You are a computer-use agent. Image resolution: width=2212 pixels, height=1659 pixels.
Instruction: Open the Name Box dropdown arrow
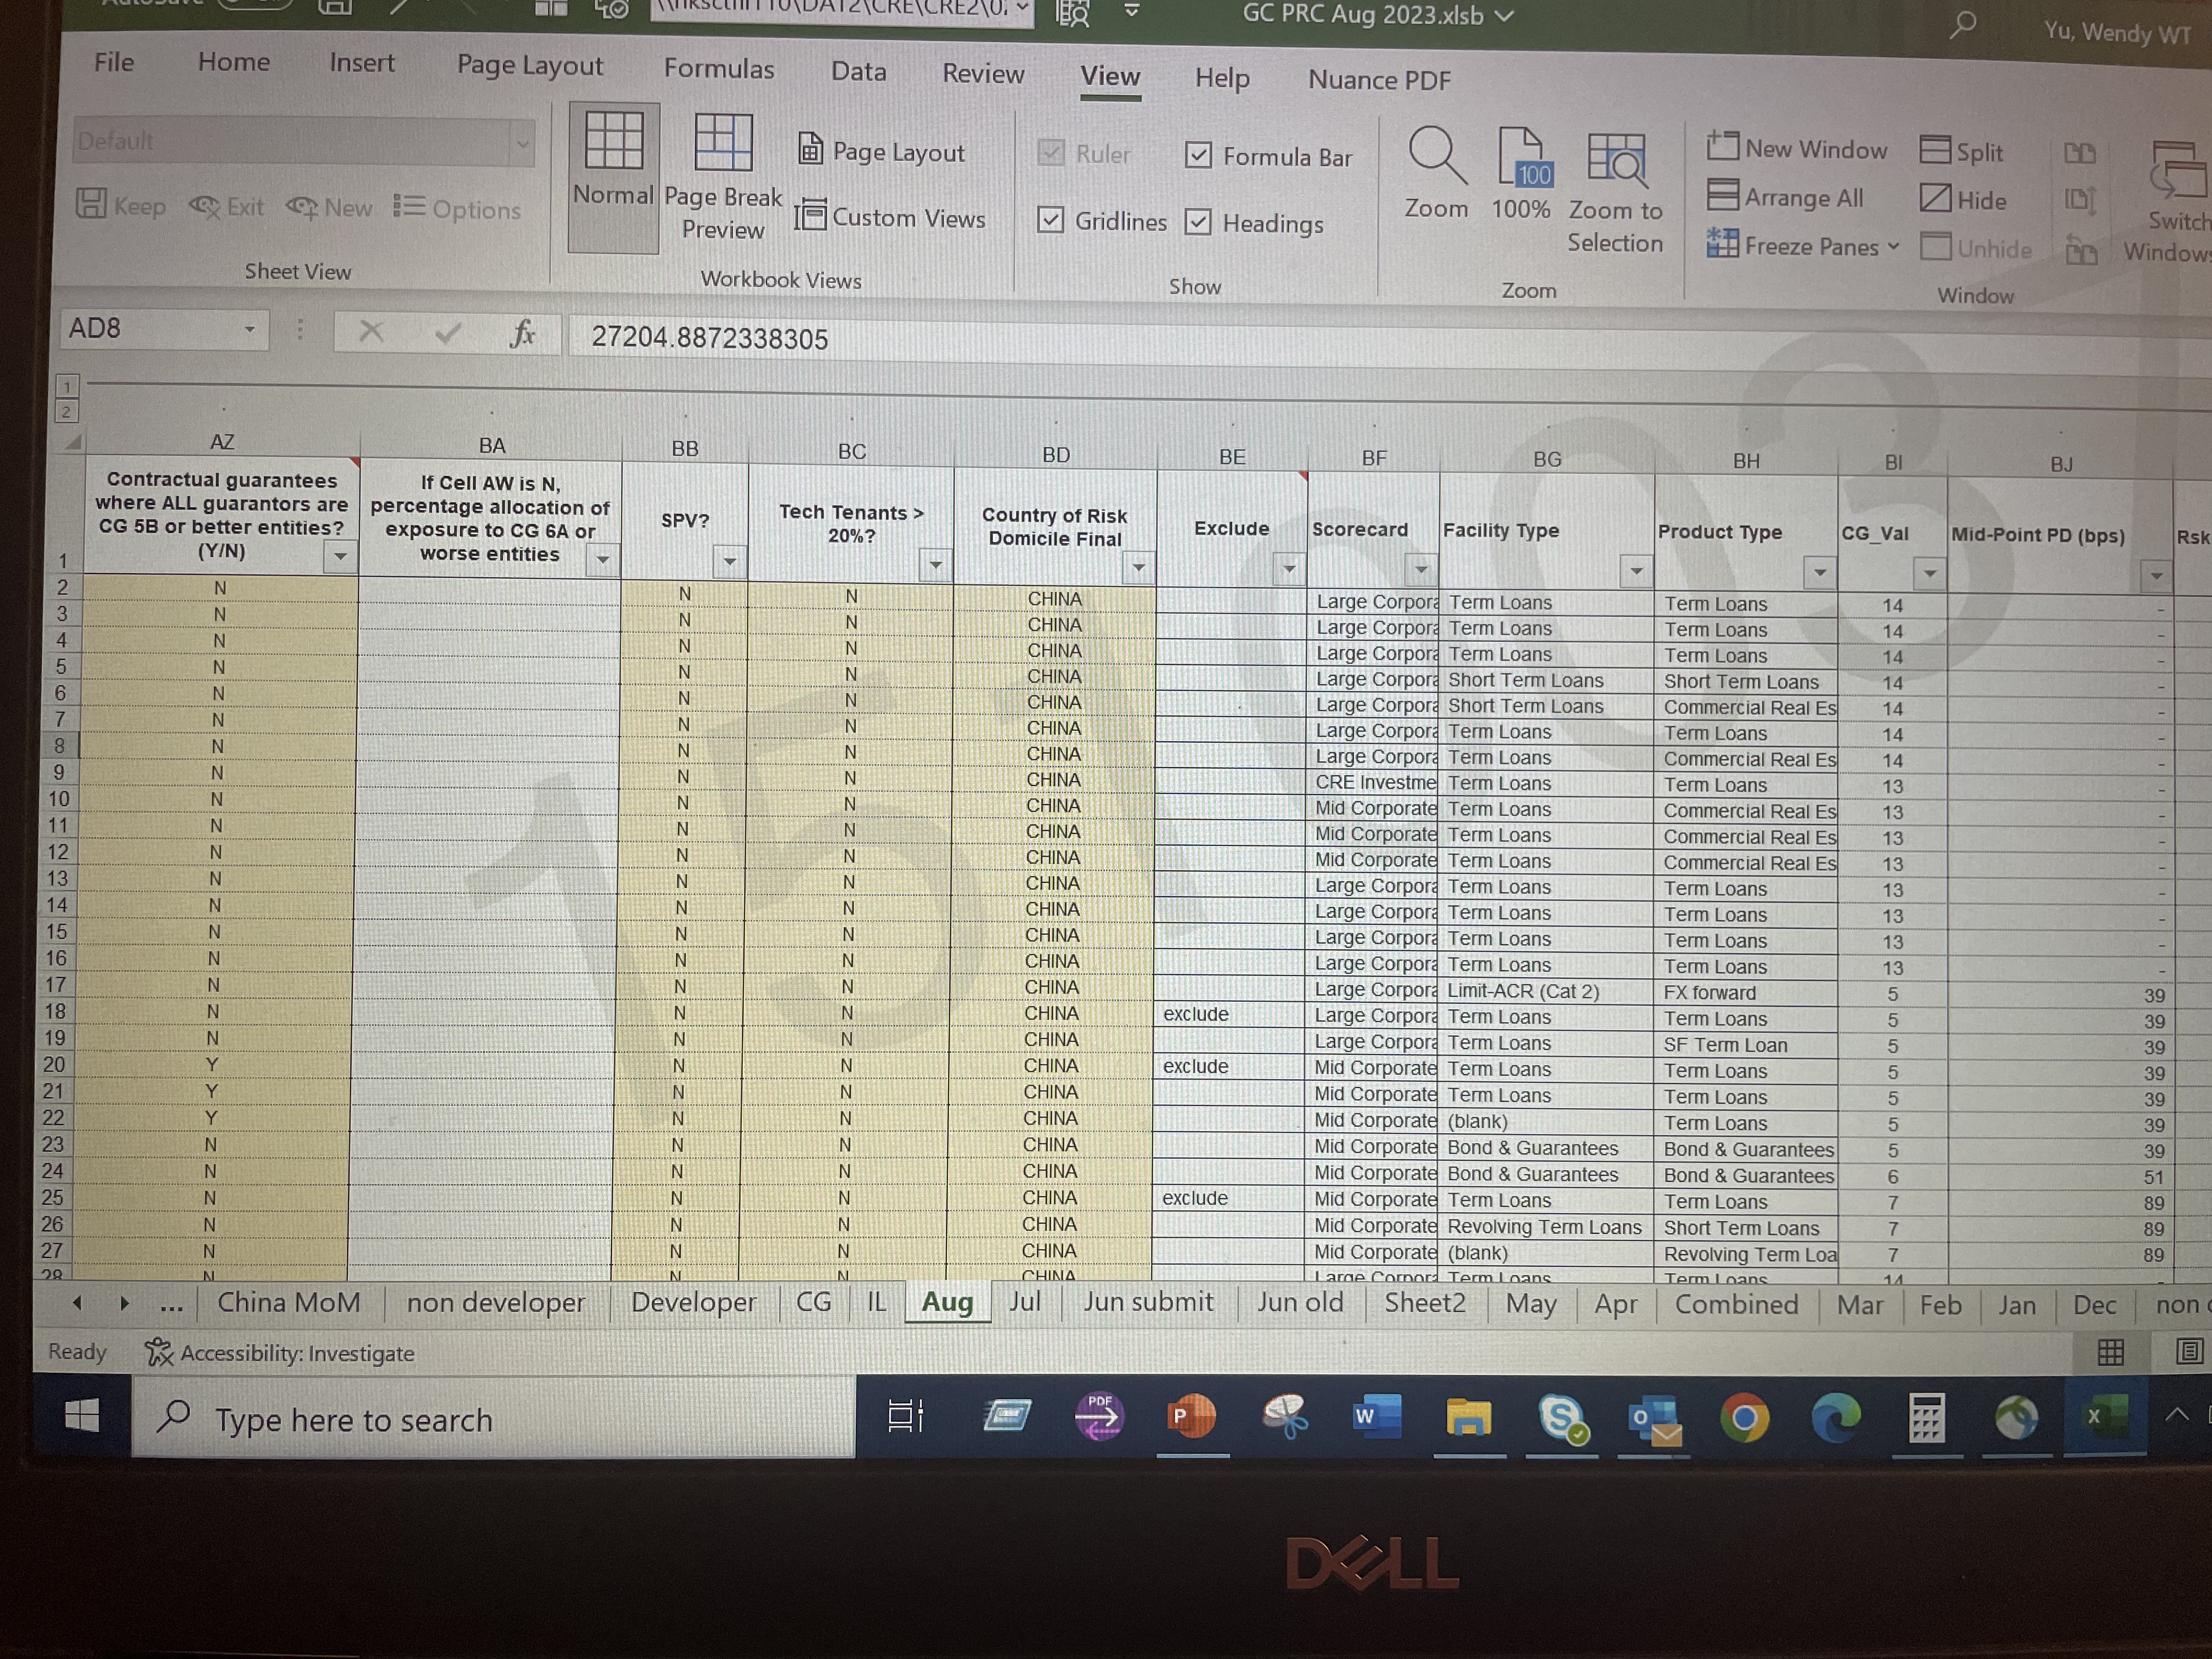(x=250, y=329)
